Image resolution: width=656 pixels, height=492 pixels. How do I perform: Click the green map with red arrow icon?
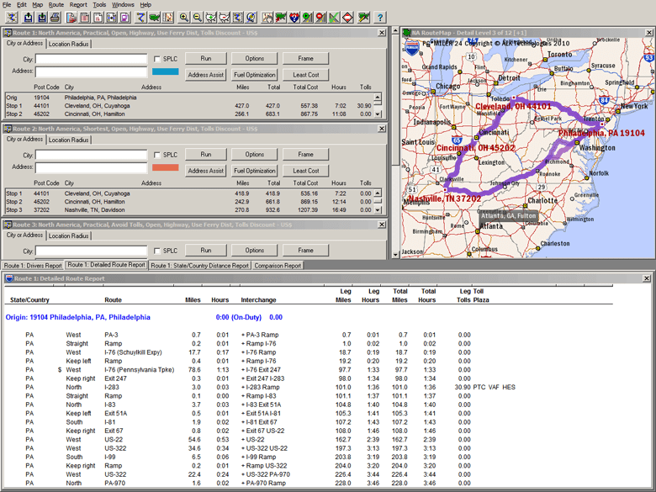[281, 17]
